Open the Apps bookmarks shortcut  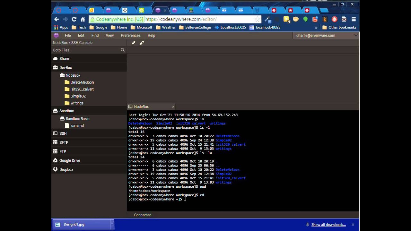click(61, 28)
